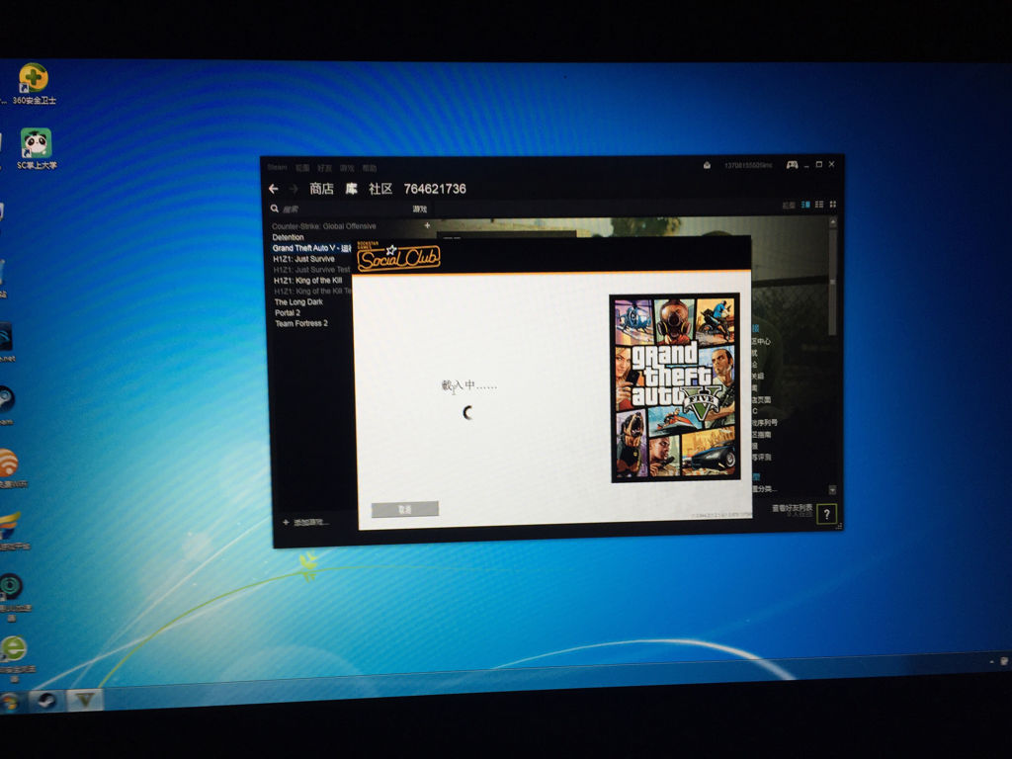Select Detention in the games list
1012x759 pixels.
288,237
